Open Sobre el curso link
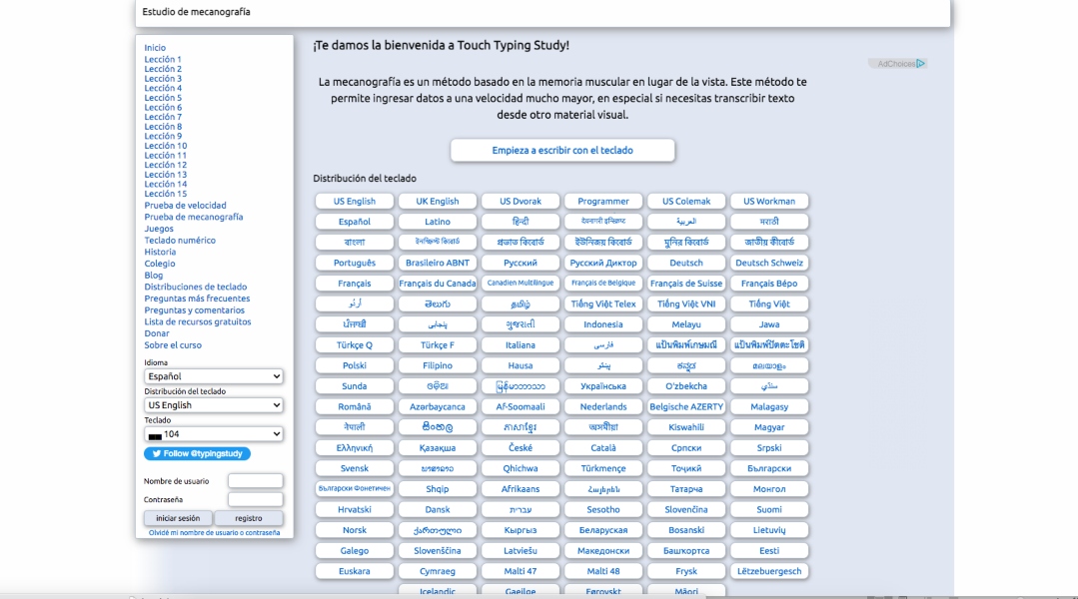The image size is (1078, 599). pos(173,345)
